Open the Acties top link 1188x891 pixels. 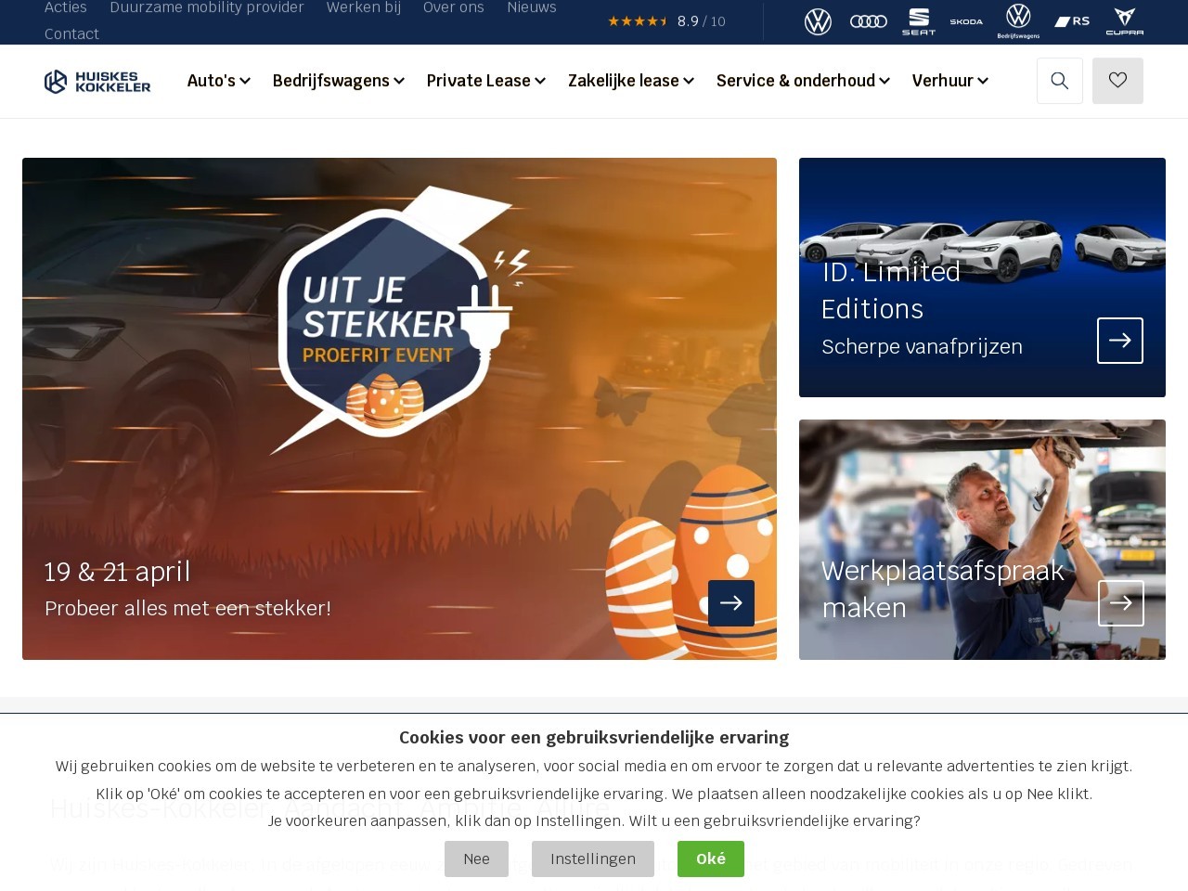66,7
